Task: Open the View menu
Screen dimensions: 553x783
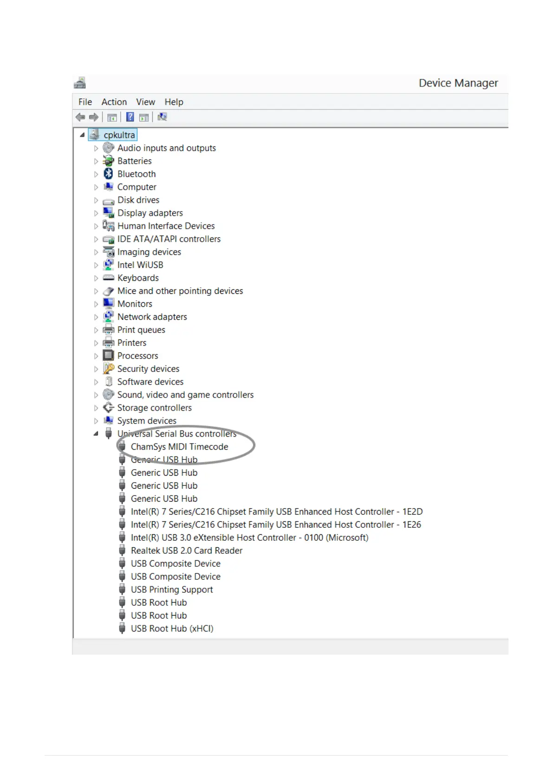Action: [x=145, y=102]
